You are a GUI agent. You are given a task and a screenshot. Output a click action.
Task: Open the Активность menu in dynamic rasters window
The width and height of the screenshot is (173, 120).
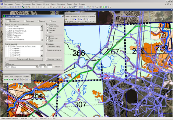[75, 16]
